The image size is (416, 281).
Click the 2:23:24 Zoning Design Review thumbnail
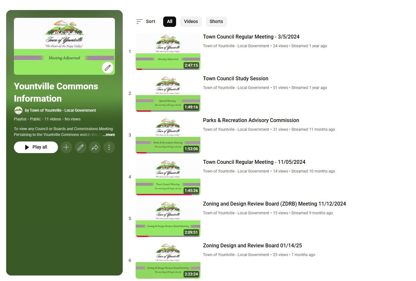[168, 260]
